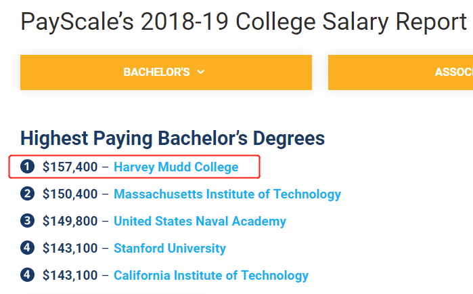The width and height of the screenshot is (473, 294).
Task: Open the United States Naval Academy link
Action: (200, 222)
